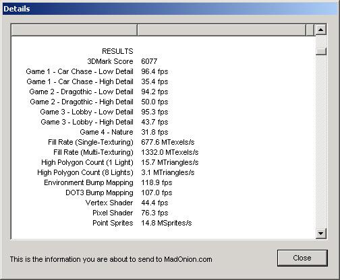Select the 3DMark Score label
Image resolution: width=340 pixels, height=280 pixels.
[x=110, y=61]
